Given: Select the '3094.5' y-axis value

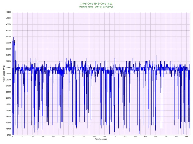Looking at the screenshot, I should pos(9,67).
